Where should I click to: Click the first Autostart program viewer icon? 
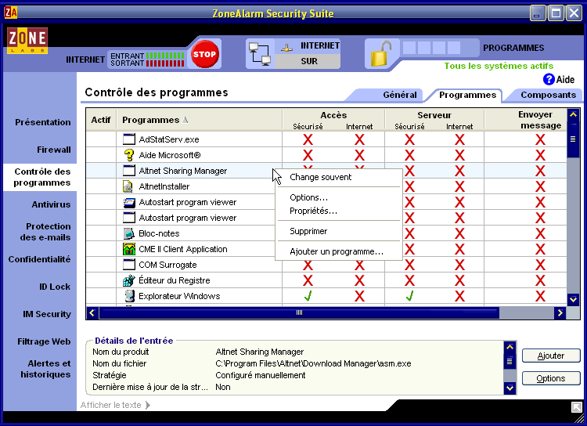tap(129, 202)
